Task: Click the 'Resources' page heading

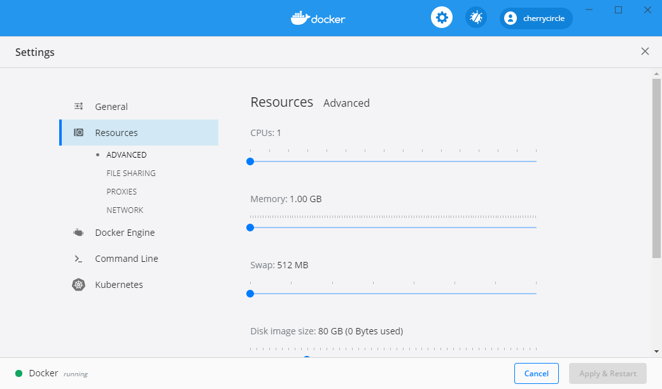Action: [281, 102]
